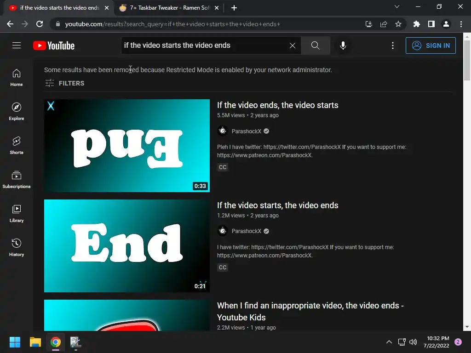This screenshot has width=471, height=353.
Task: Click the CC badge on the second result
Action: point(223,268)
